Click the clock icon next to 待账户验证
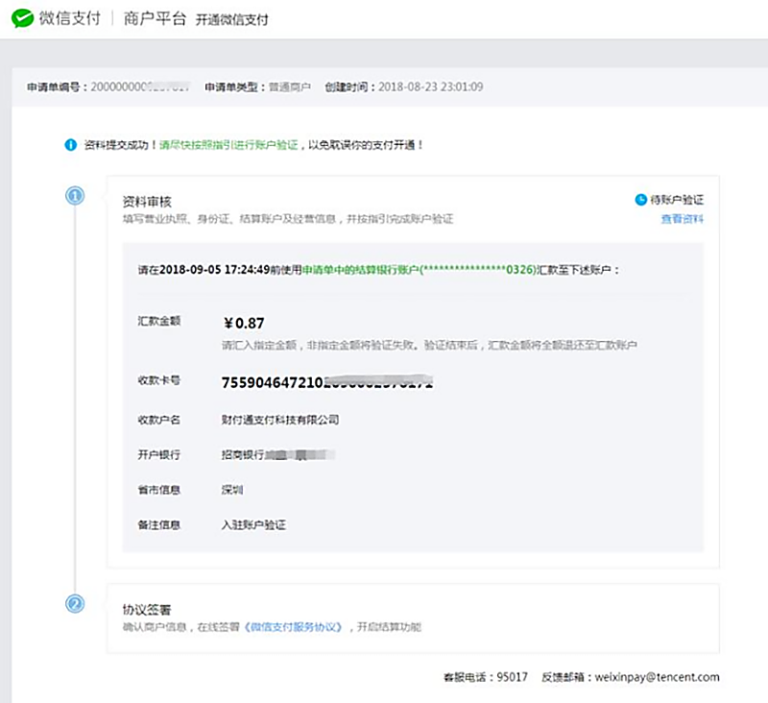 point(640,200)
